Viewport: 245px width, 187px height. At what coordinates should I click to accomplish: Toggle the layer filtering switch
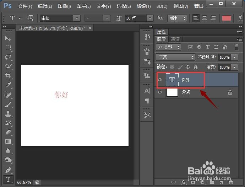click(x=236, y=47)
